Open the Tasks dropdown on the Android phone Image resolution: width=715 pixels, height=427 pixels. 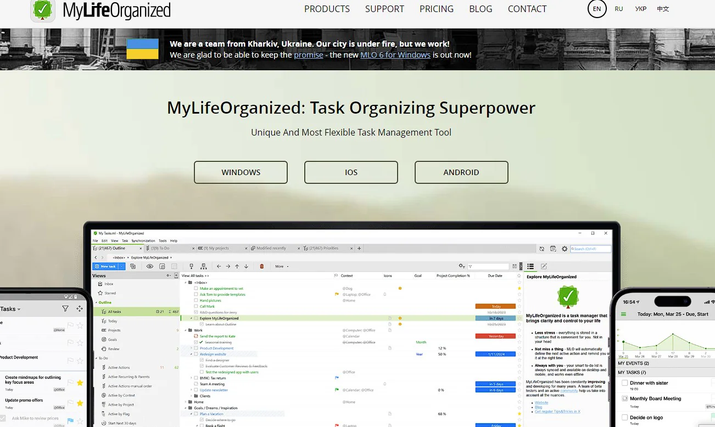(10, 309)
